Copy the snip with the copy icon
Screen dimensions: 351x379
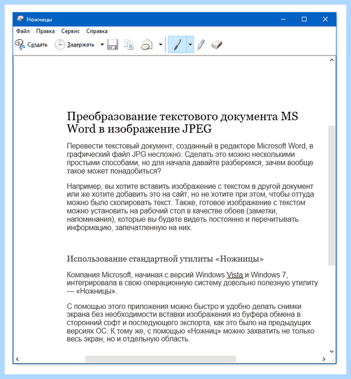(x=129, y=44)
